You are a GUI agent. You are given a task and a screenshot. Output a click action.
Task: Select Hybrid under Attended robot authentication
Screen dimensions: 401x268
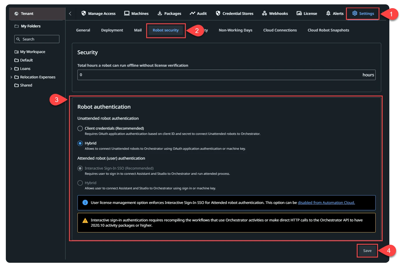click(x=80, y=183)
